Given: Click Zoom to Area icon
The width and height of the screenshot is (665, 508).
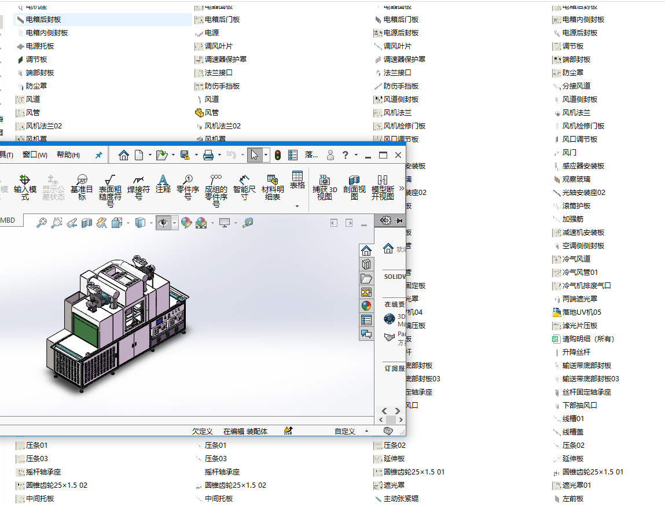Looking at the screenshot, I should coord(56,223).
